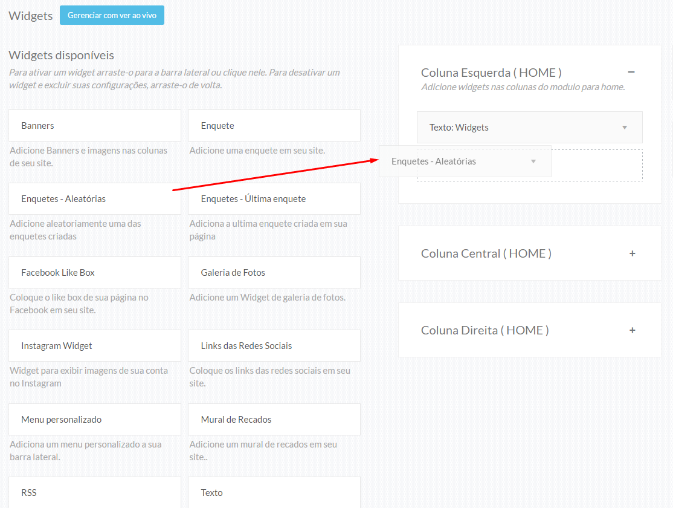Click instruction text 'Para ativar um widget arraste-o'

point(174,79)
